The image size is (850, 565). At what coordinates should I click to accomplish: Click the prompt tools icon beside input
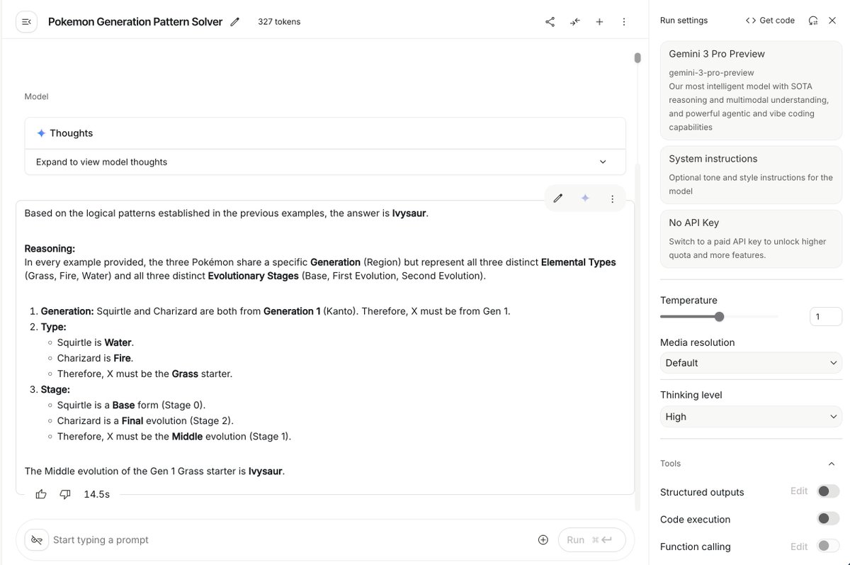(x=37, y=539)
